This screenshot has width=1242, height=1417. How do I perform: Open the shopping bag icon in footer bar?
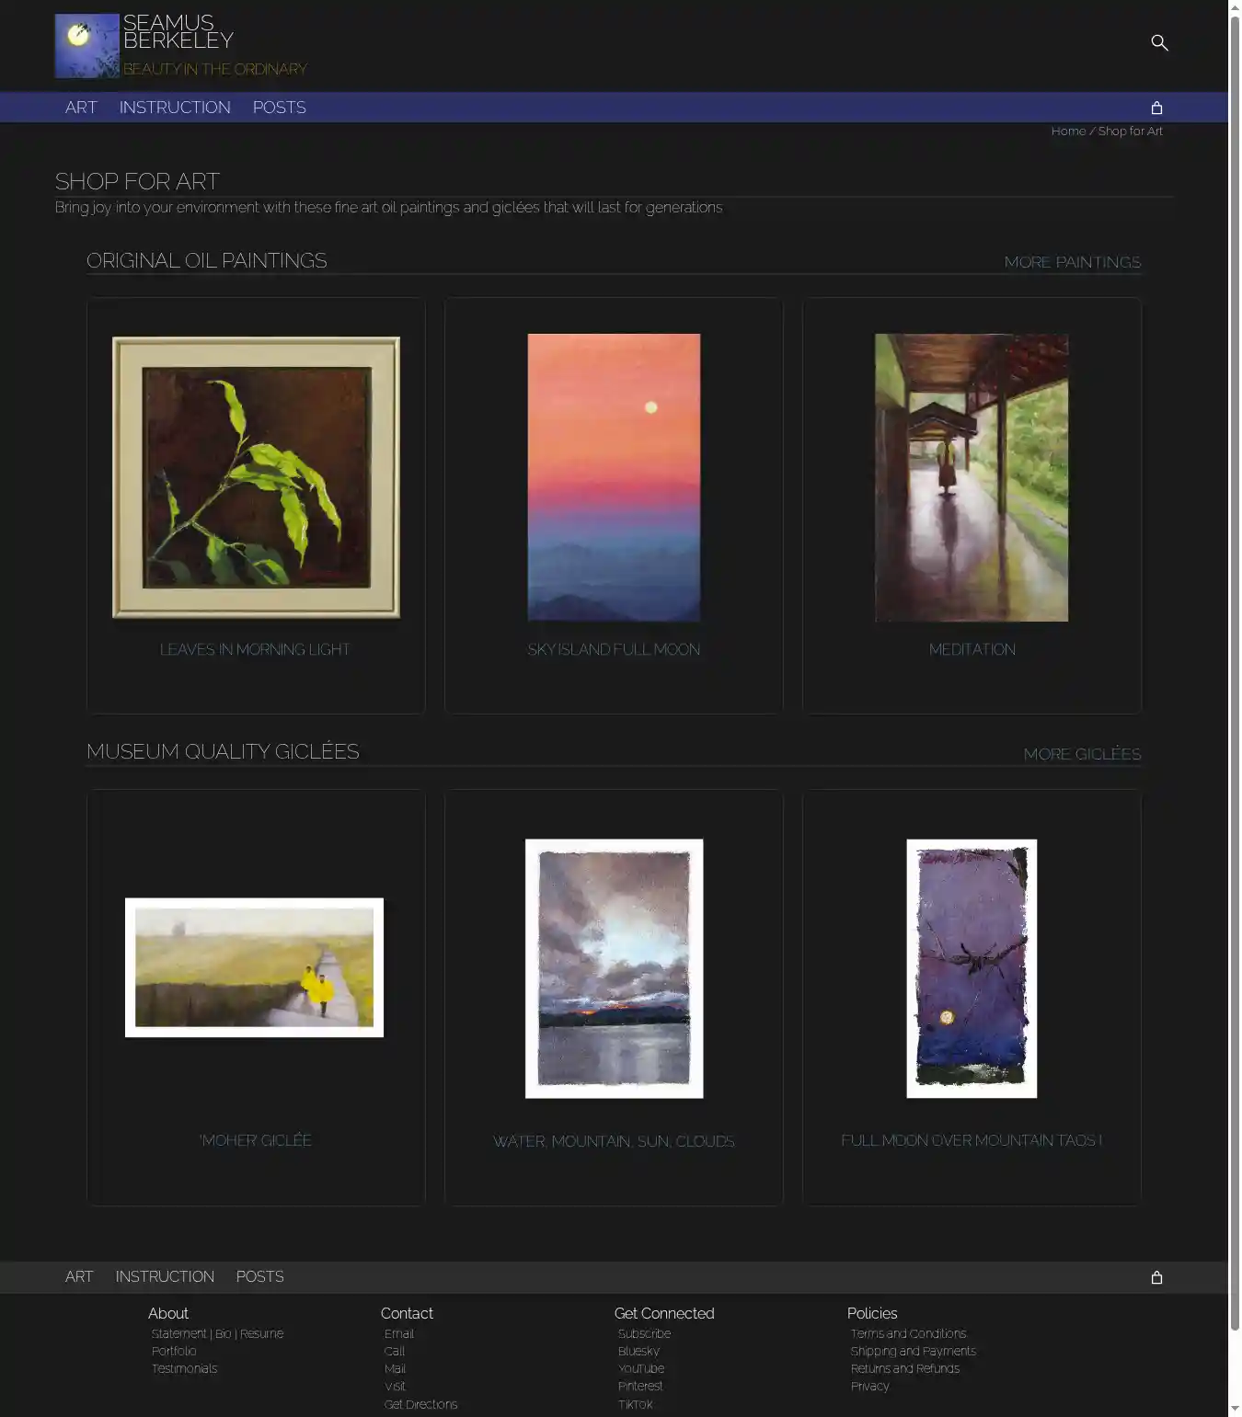[x=1156, y=1277]
